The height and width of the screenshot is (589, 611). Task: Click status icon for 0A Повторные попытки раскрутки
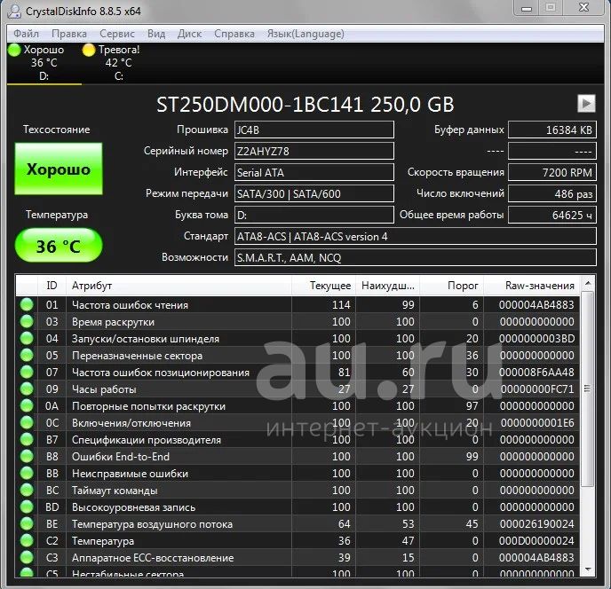(27, 405)
